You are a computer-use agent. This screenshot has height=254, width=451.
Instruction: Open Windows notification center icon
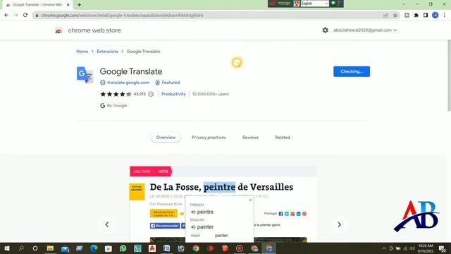(442, 248)
